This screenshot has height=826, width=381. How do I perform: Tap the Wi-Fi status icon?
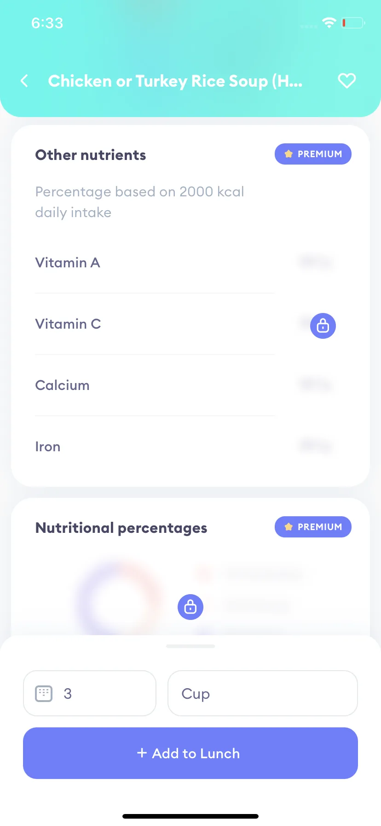click(x=329, y=22)
